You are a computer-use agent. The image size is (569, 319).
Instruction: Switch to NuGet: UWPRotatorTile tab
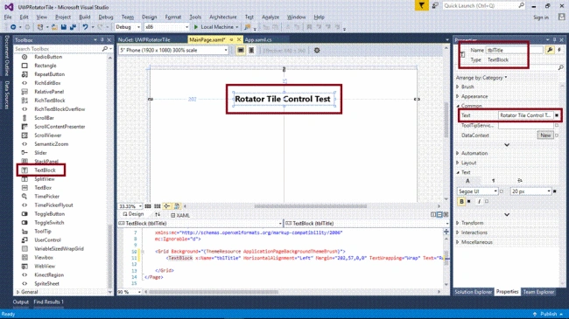(x=144, y=40)
